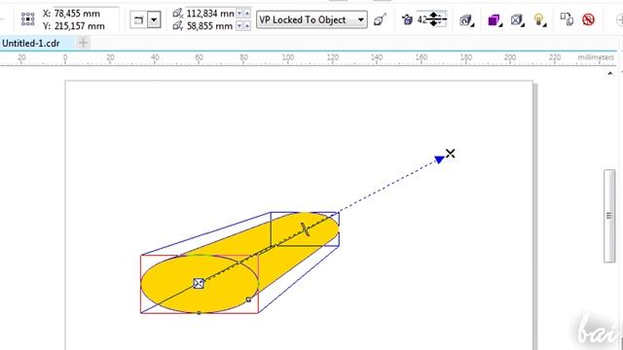623x350 pixels.
Task: Switch to the Untitled-1.cdr document tab
Action: click(x=31, y=43)
